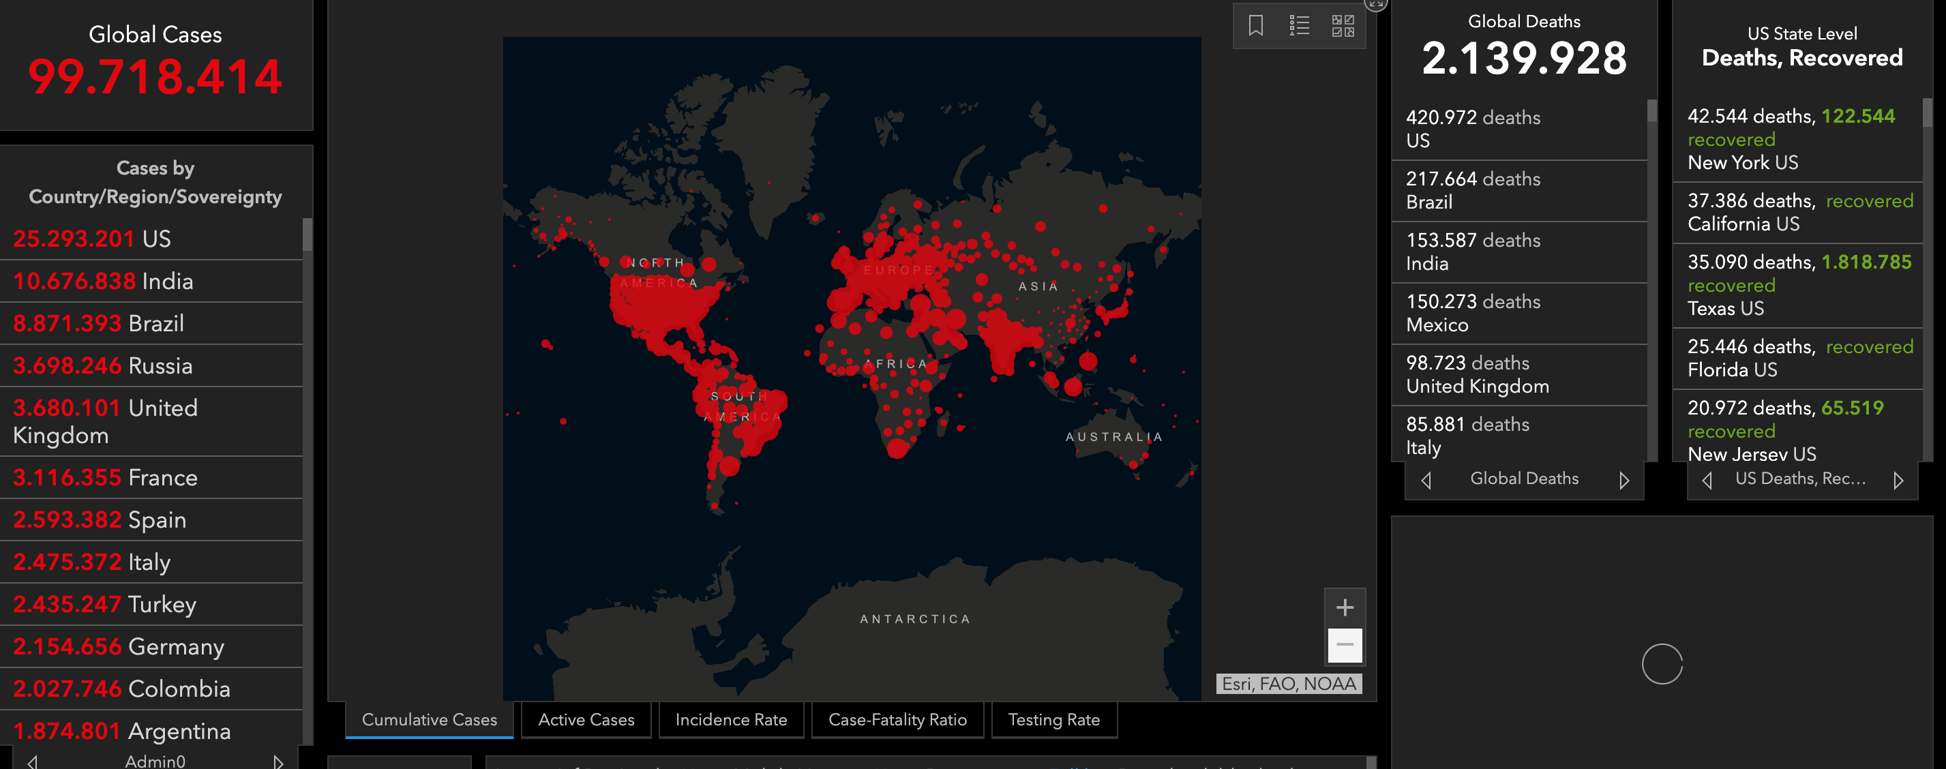Zoom out the map with minus button

(x=1345, y=644)
